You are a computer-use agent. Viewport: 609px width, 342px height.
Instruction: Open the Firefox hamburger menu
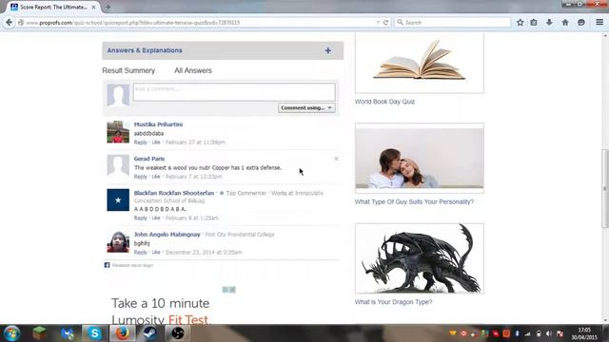click(599, 23)
